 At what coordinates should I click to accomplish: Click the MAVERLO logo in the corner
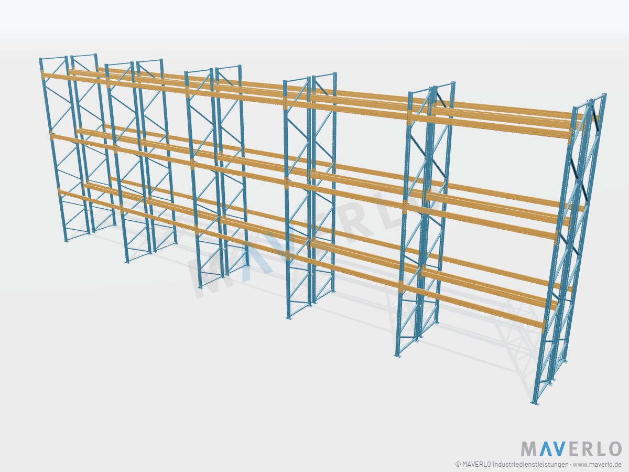pyautogui.click(x=571, y=449)
